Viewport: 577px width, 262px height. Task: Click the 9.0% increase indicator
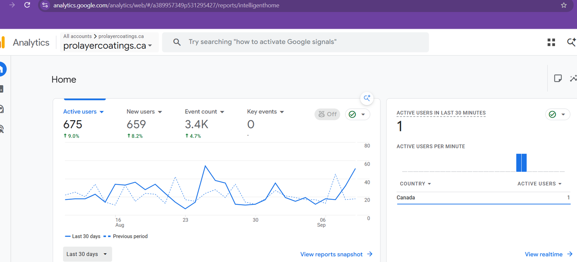71,136
